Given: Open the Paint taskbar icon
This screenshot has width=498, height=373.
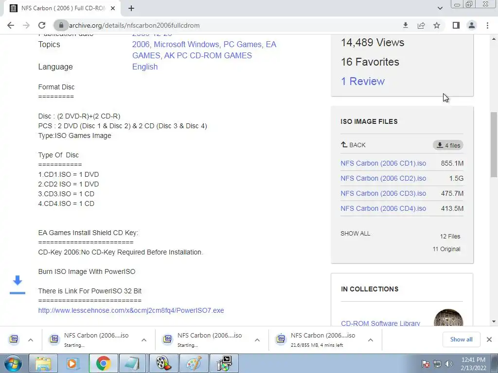Looking at the screenshot, I should (x=193, y=363).
